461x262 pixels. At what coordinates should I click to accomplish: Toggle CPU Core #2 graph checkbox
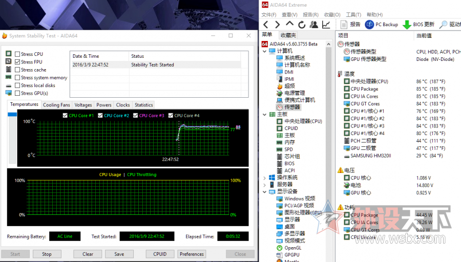click(x=100, y=116)
